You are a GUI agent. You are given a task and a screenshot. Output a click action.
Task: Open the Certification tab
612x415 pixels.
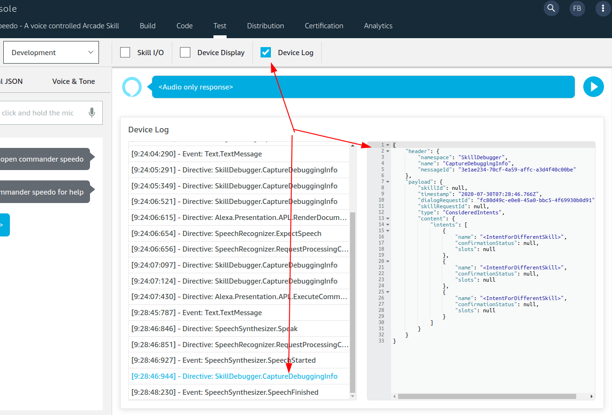point(324,26)
